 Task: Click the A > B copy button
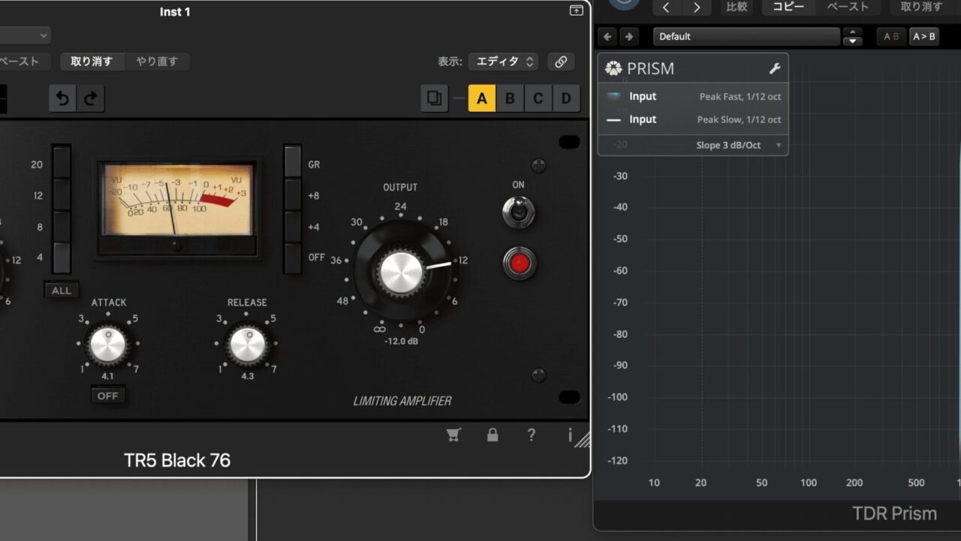click(923, 36)
